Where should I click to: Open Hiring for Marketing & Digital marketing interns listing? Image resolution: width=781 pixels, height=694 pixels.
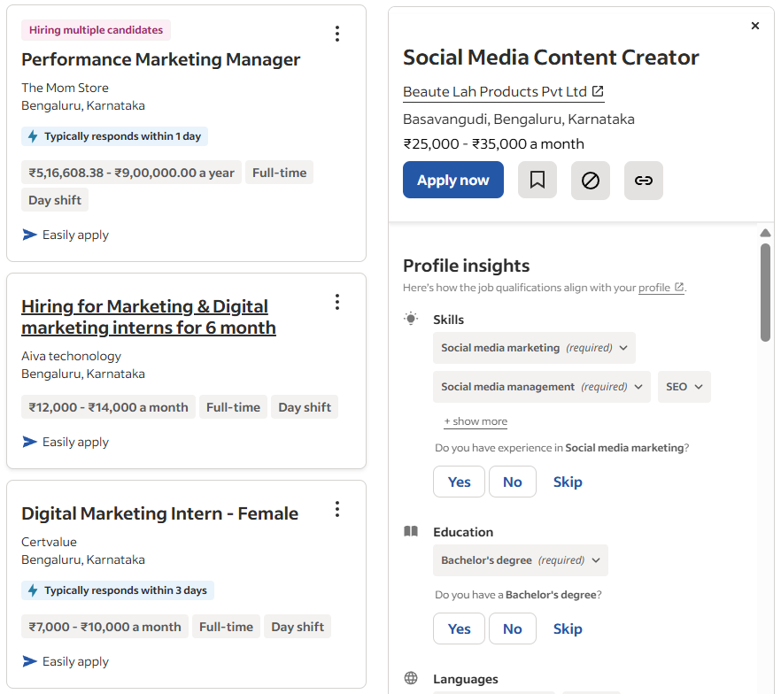[x=149, y=317]
